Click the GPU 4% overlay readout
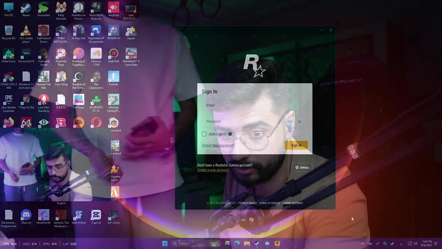Screen dimensions: 442x249 [30, 244]
